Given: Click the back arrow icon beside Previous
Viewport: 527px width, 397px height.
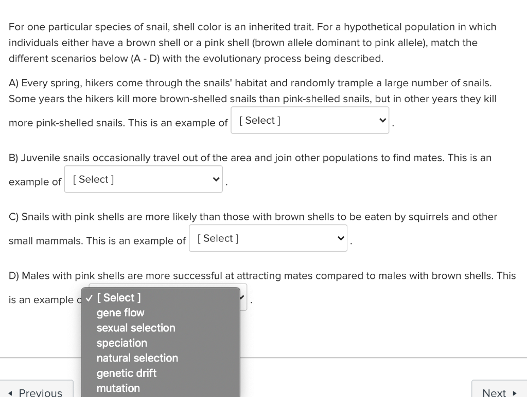Looking at the screenshot, I should (10, 393).
